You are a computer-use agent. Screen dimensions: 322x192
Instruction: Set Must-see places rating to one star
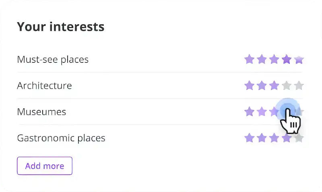coord(249,59)
